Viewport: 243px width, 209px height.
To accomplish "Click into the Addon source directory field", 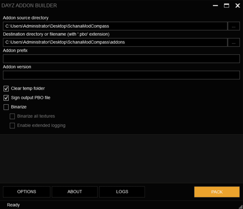I will click(115, 26).
